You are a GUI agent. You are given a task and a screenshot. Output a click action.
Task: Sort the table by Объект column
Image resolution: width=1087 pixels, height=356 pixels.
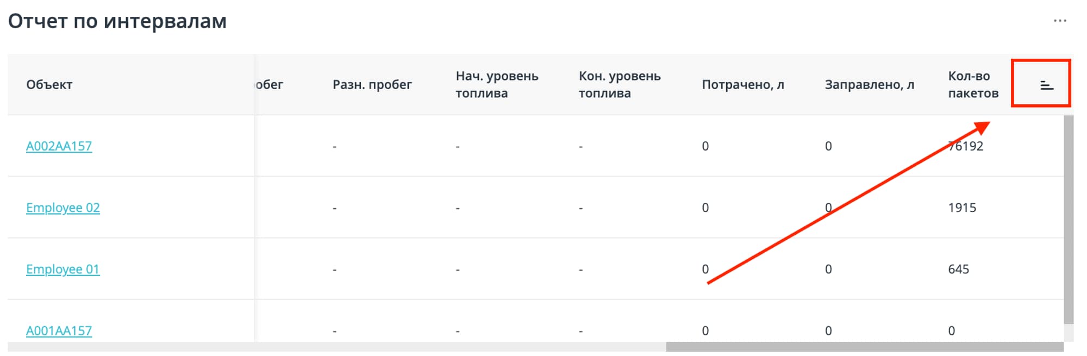pos(48,84)
